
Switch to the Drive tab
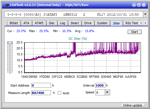88,23
